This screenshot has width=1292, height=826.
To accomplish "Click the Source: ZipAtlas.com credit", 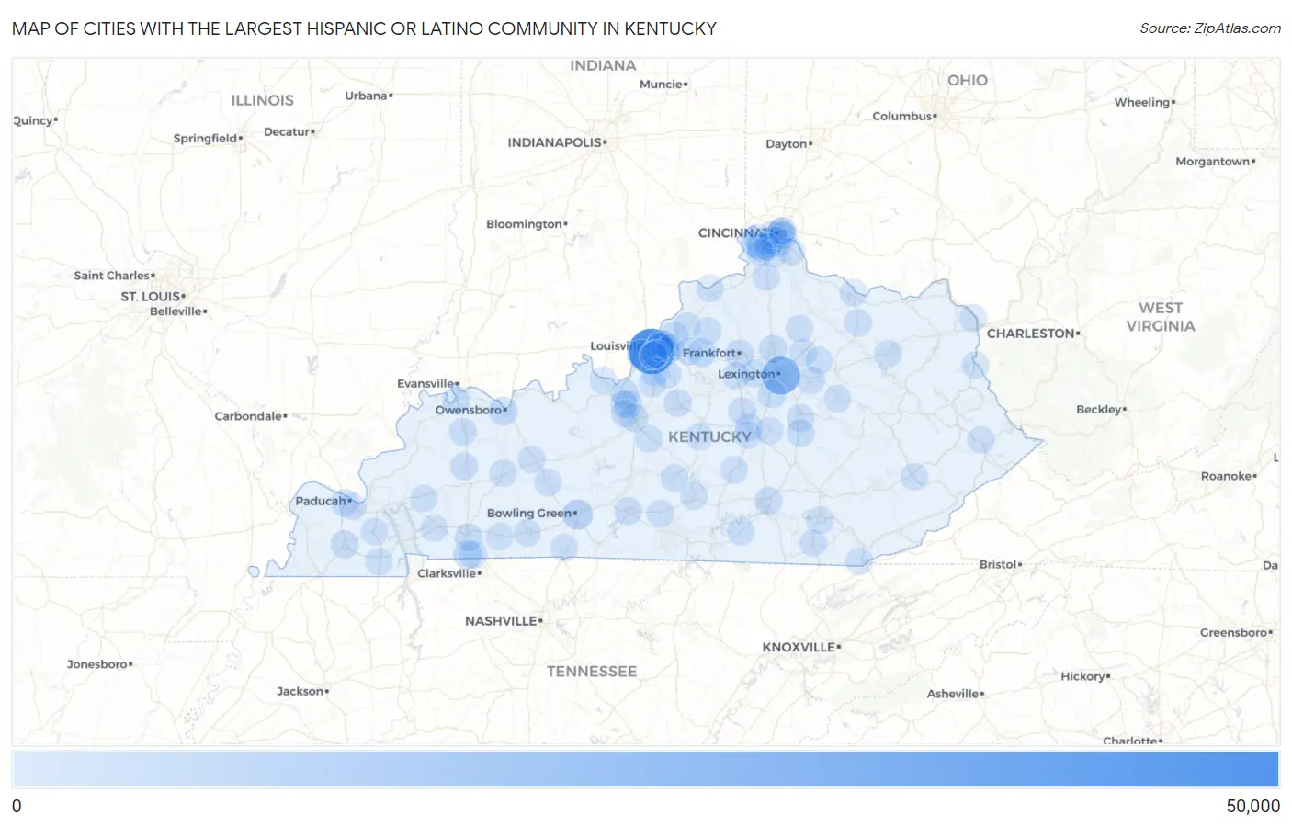I will point(1210,28).
